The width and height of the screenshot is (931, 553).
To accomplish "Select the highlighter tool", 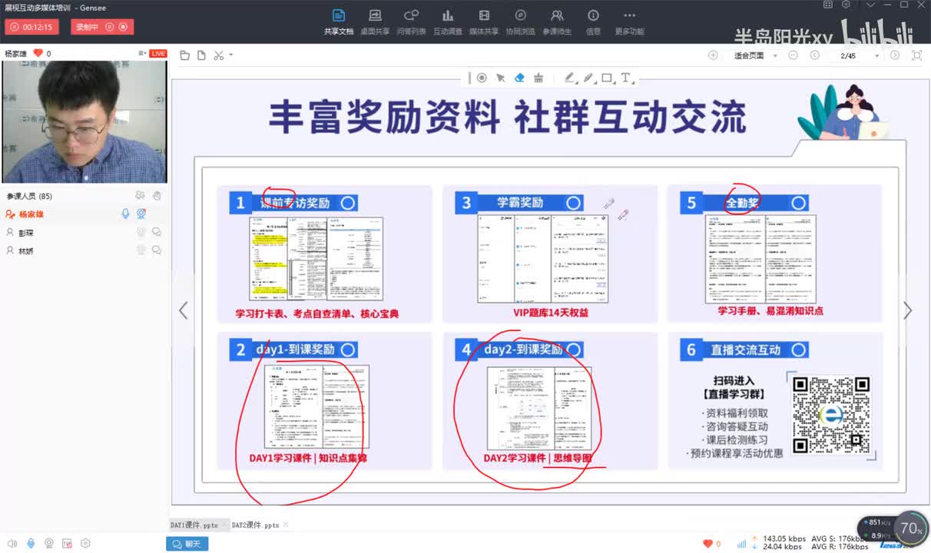I will pos(589,78).
